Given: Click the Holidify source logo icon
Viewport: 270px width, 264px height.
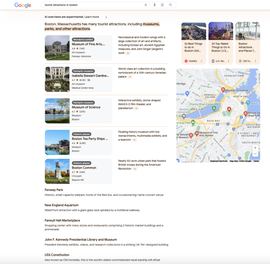Looking at the screenshot, I should pos(186,61).
